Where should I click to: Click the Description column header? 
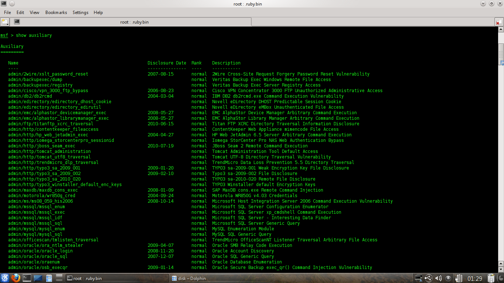pyautogui.click(x=226, y=63)
